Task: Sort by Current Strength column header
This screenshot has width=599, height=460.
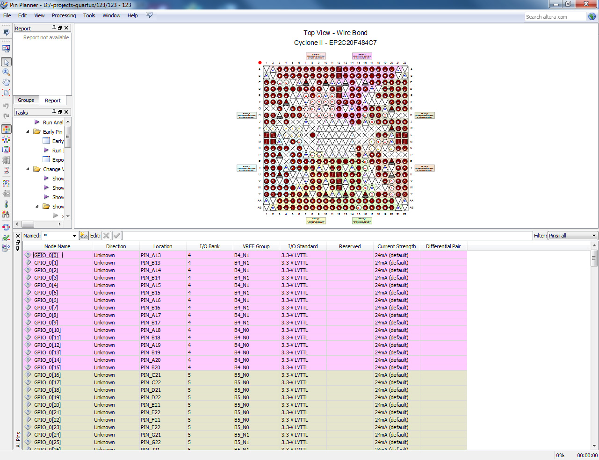Action: pyautogui.click(x=397, y=246)
